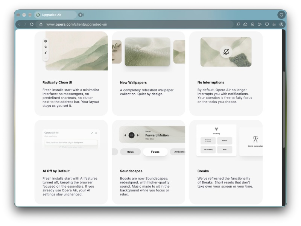Go back to the previous page
The width and height of the screenshot is (301, 226).
tap(19, 24)
